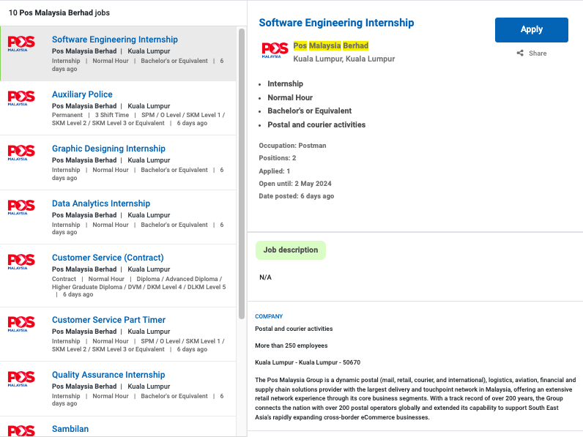Click Pos logo next to Graphic Designing Internship
The height and width of the screenshot is (437, 583).
pyautogui.click(x=21, y=153)
